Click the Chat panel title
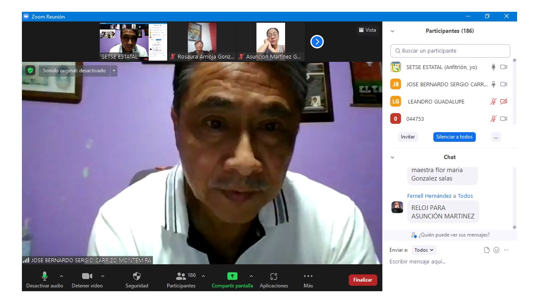 point(450,157)
